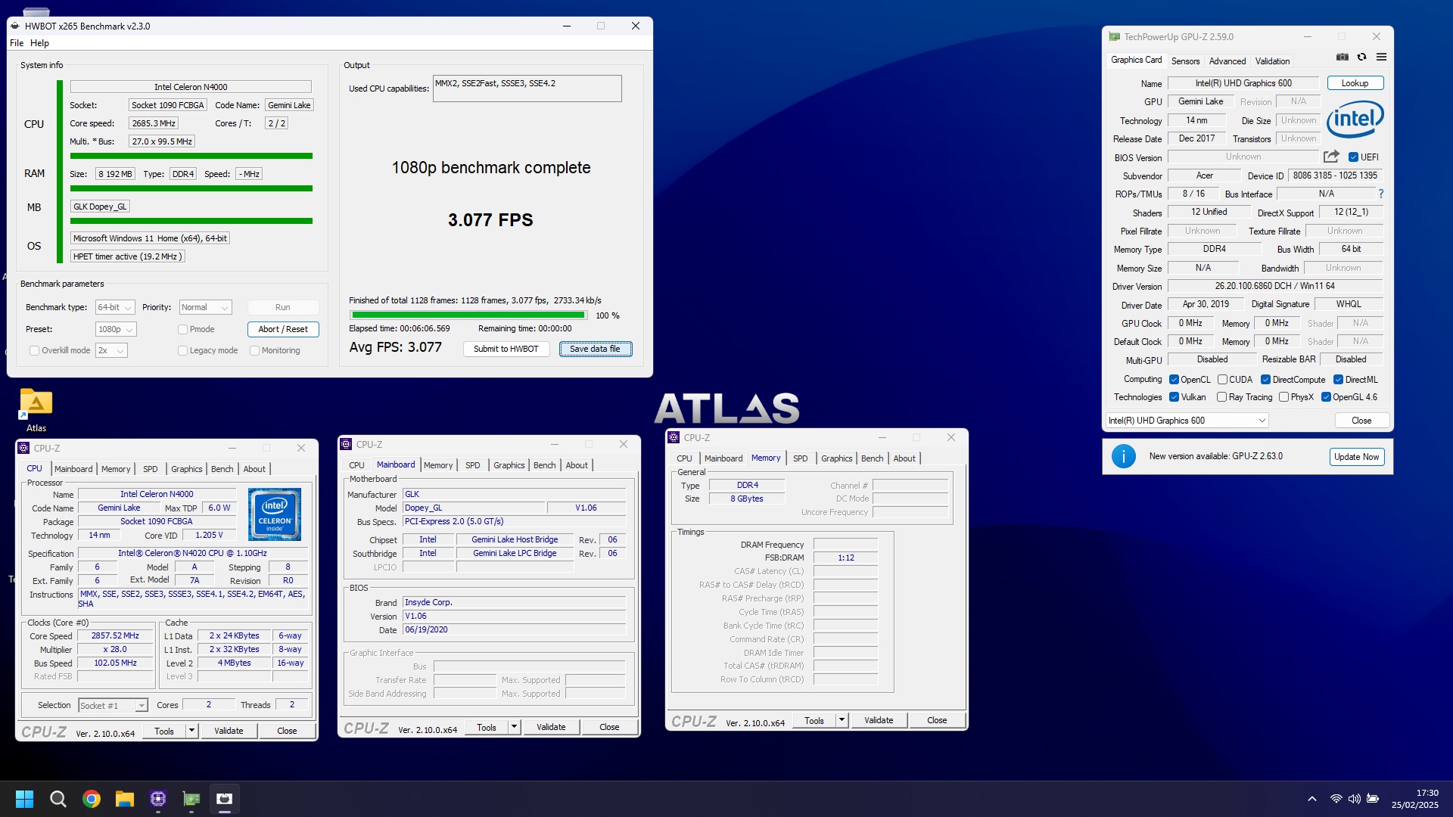Click the Driver Version field in GPU-Z

click(x=1274, y=286)
